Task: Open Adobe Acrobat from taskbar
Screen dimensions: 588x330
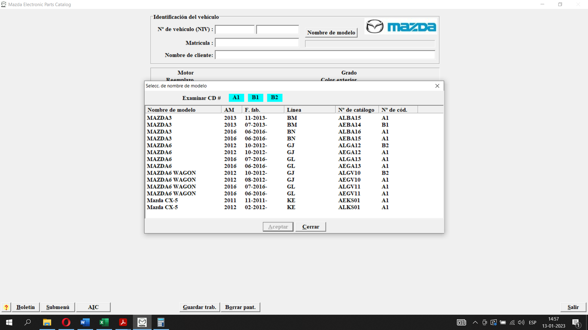Action: coord(123,323)
